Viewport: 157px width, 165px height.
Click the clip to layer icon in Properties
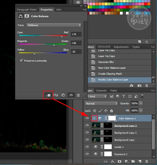click(x=48, y=95)
